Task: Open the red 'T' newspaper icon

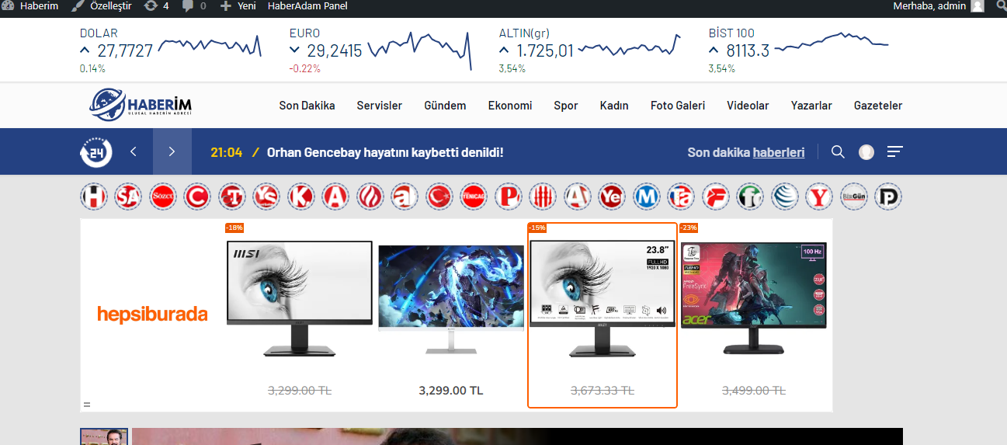Action: (232, 197)
